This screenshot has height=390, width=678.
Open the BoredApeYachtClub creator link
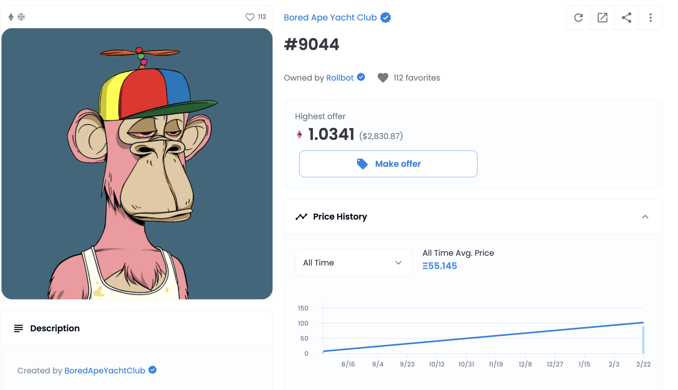[x=105, y=370]
